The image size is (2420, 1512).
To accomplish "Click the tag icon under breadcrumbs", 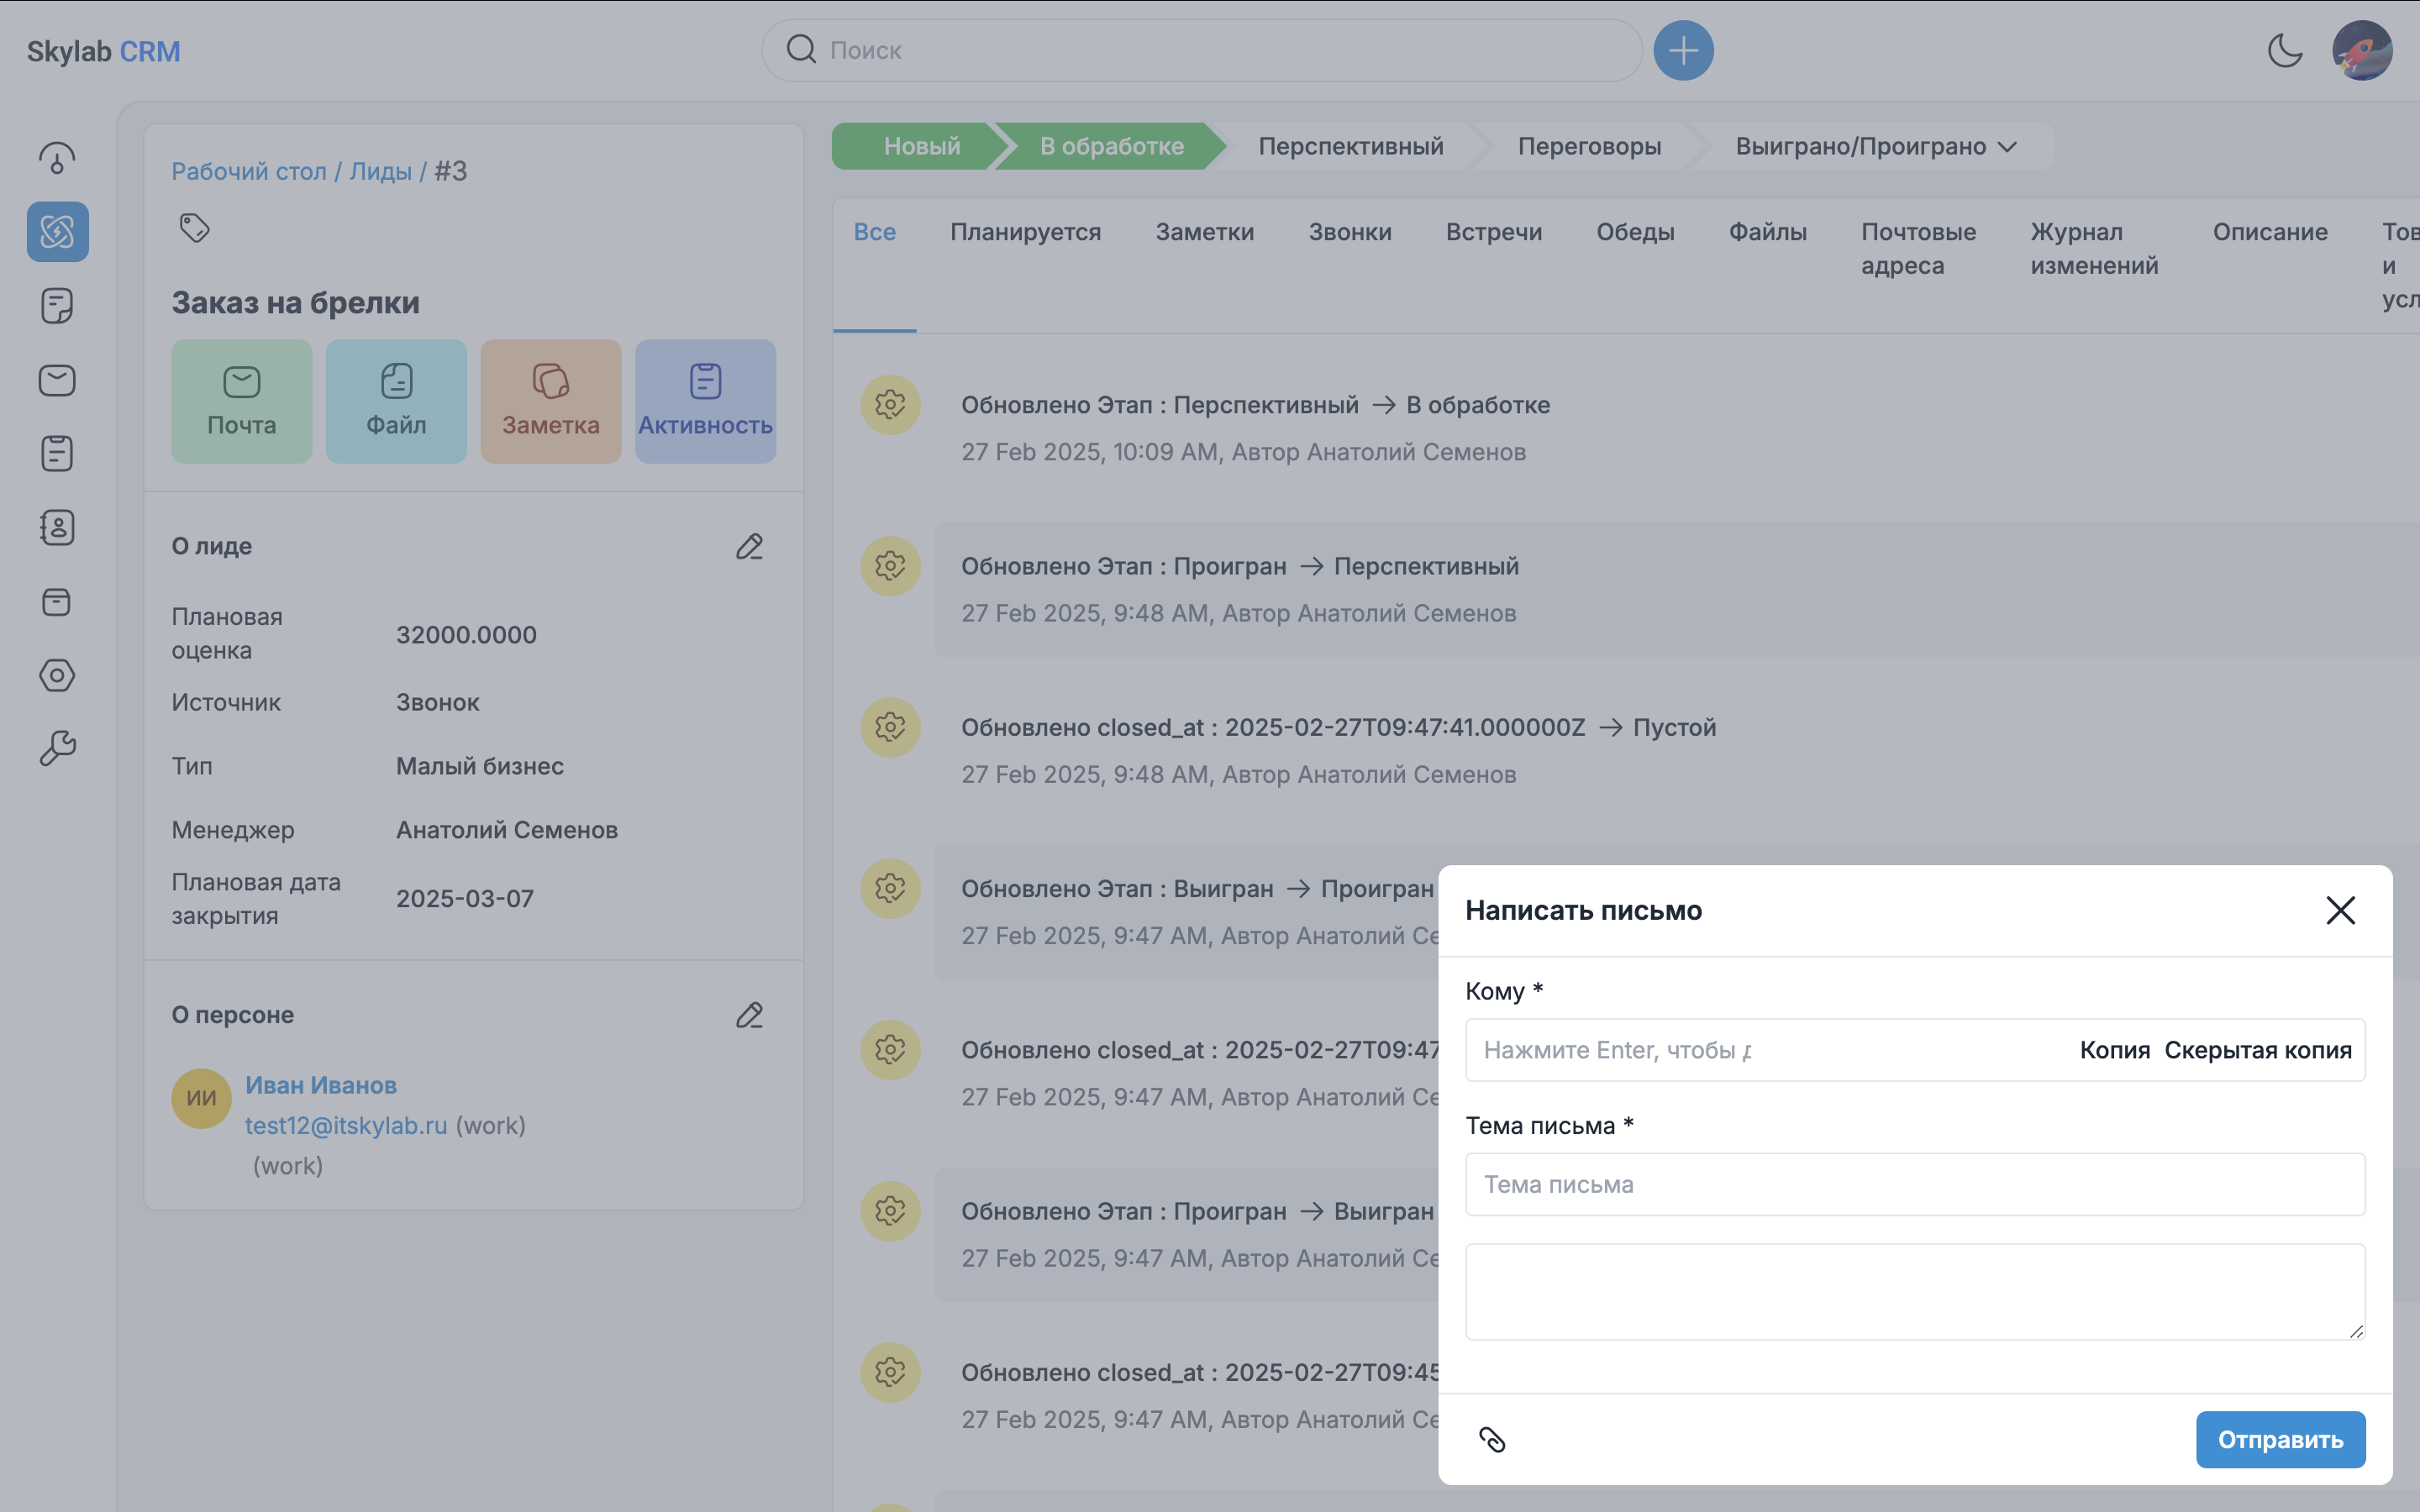I will (194, 228).
